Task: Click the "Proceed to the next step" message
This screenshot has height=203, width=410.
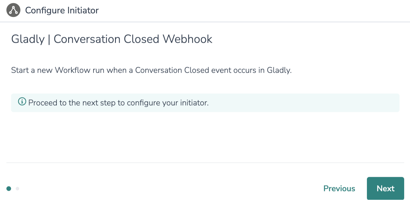Action: (119, 103)
